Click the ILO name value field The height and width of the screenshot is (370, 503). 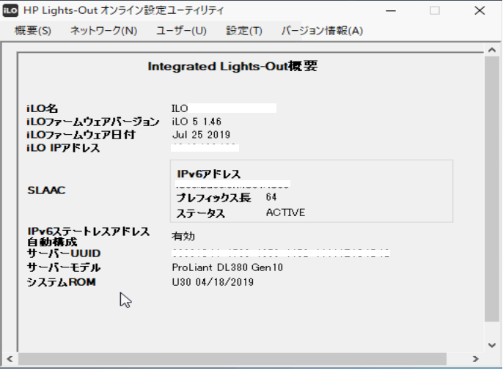point(224,108)
